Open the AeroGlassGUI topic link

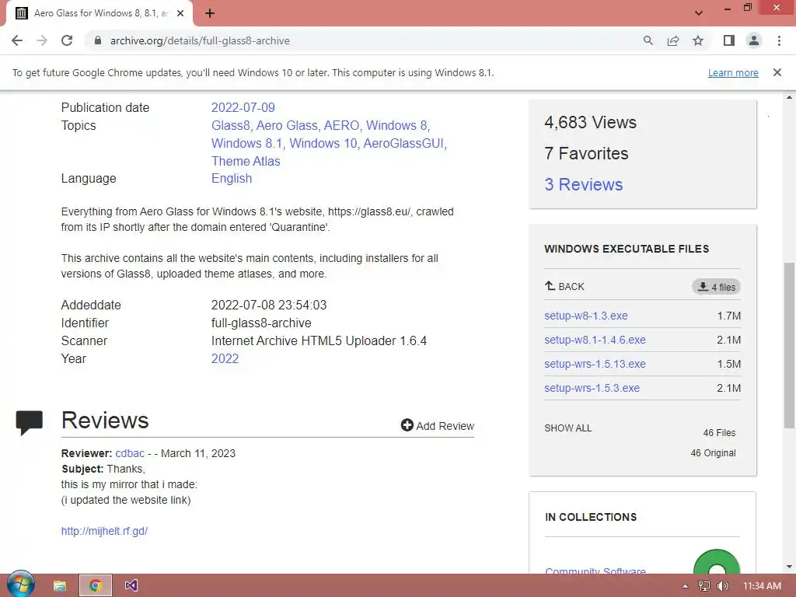click(403, 143)
